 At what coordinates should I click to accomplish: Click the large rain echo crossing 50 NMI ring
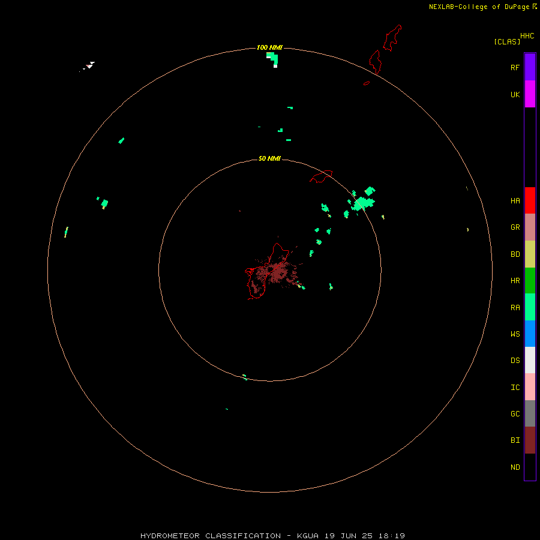(362, 203)
